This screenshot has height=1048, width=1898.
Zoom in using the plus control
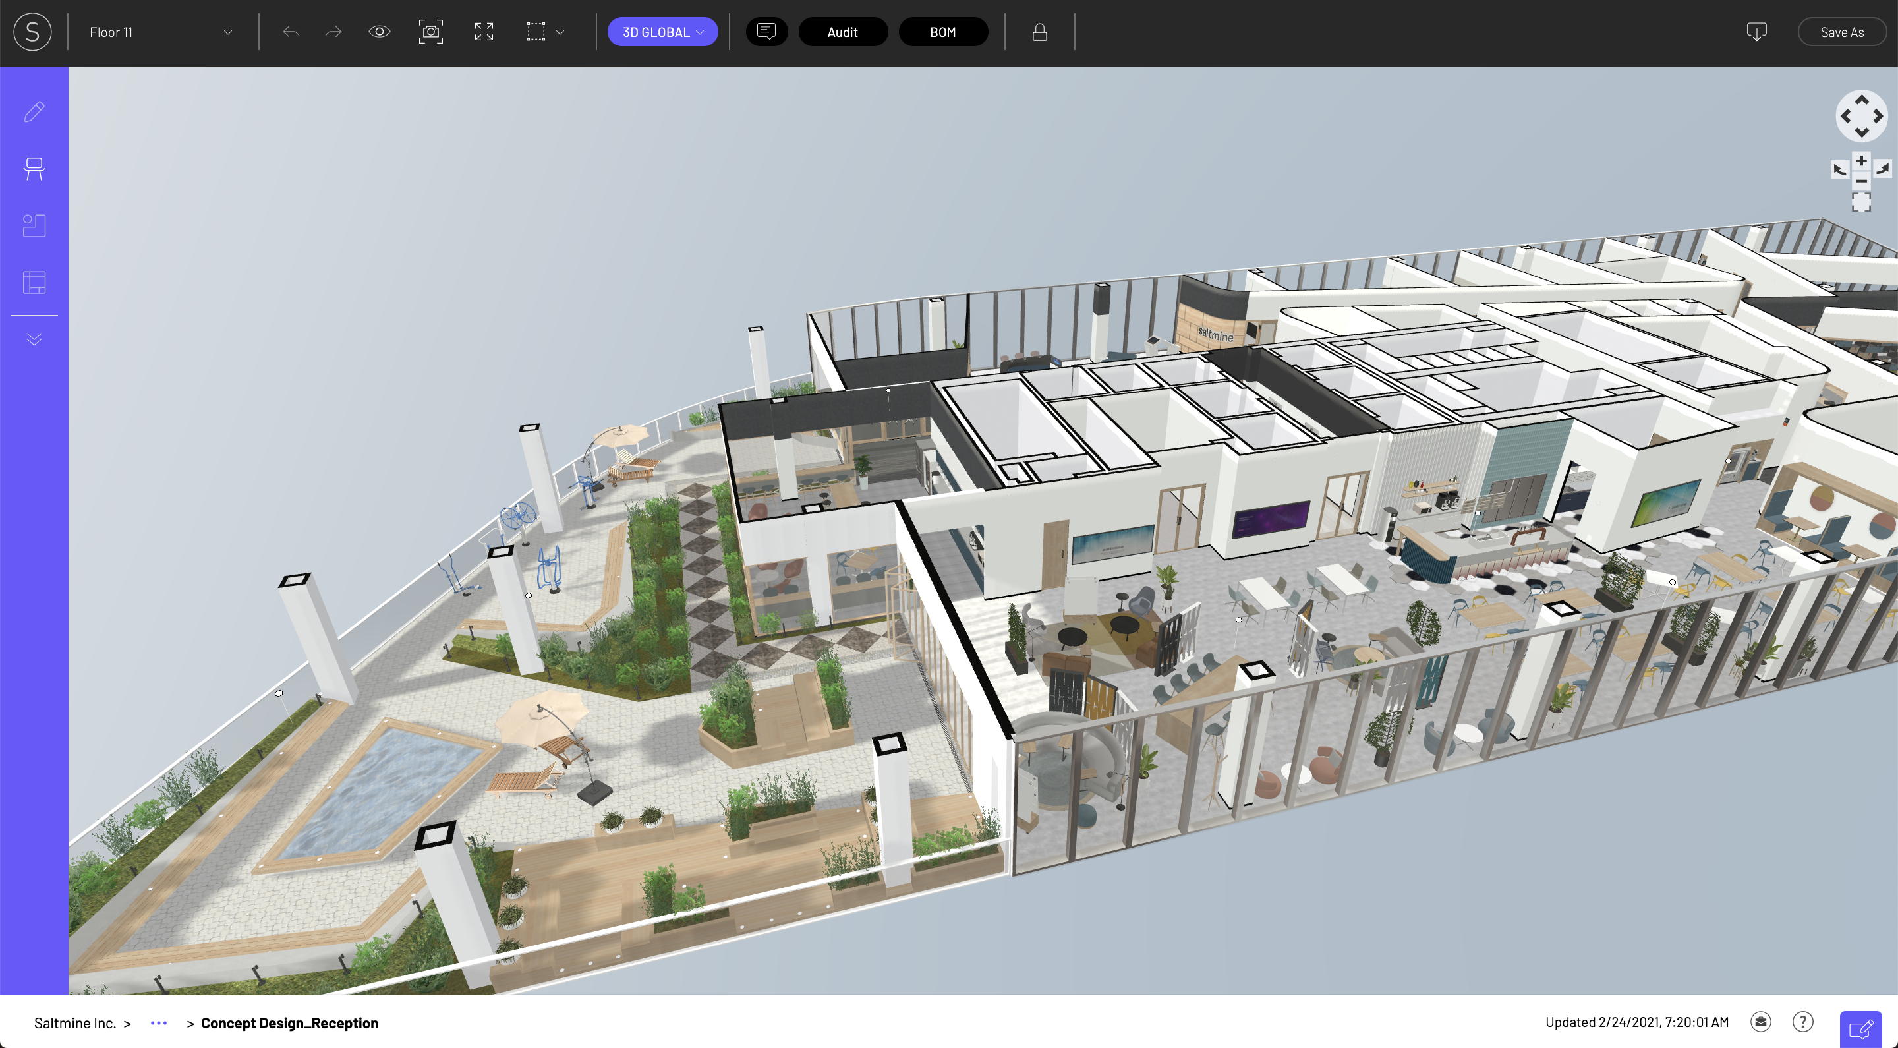point(1860,160)
